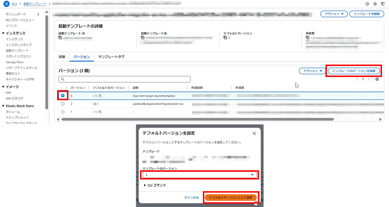Select version 2 with default version はい
This screenshot has width=389, height=207.
pos(62,103)
